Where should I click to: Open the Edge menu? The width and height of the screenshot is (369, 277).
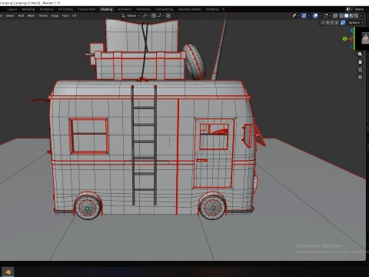coord(55,15)
